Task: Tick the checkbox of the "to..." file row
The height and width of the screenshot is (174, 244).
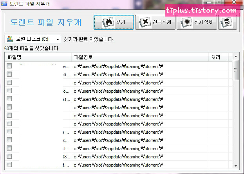Action: click(x=9, y=90)
